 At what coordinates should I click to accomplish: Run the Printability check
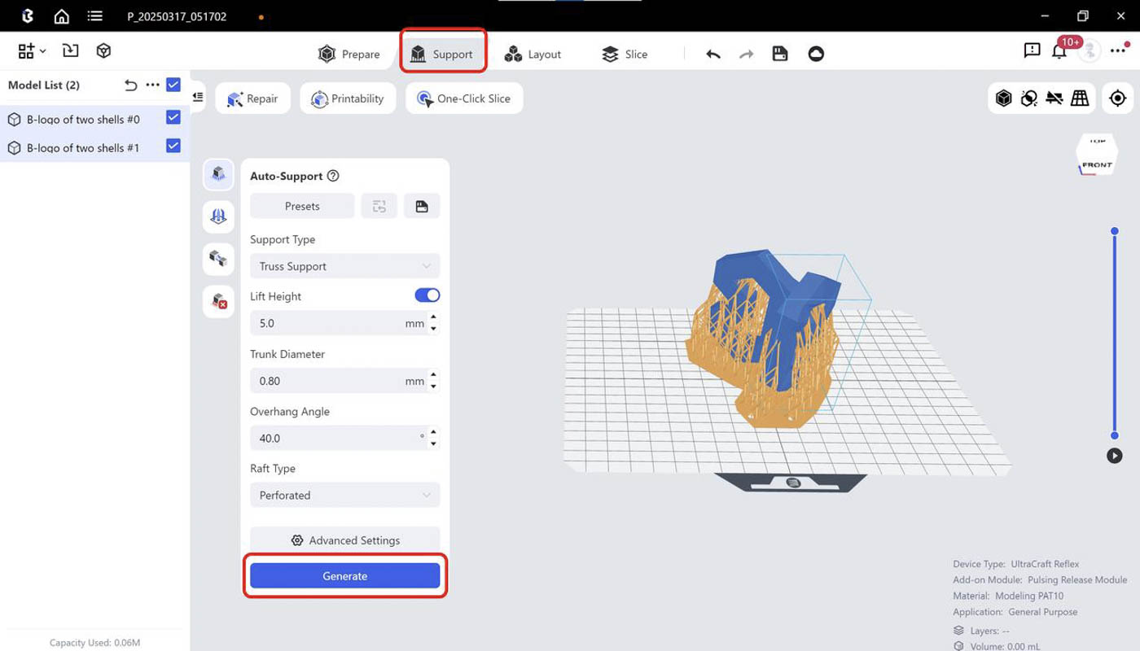348,98
